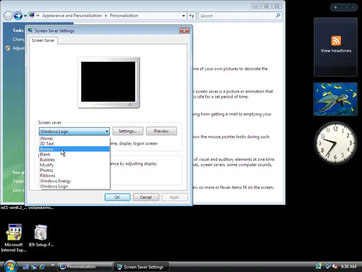Click the Screen Saver Settings title icon
The height and width of the screenshot is (272, 362).
(30, 30)
